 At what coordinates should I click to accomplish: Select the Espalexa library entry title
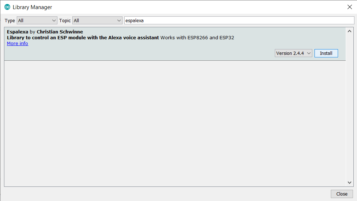[17, 32]
